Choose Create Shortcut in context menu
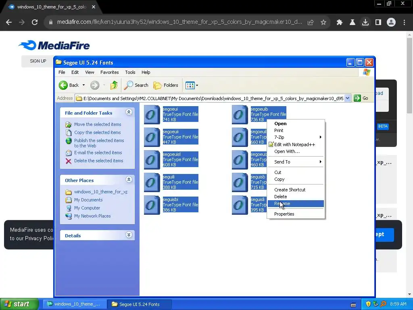Viewport: 413px width, 310px height. coord(296,190)
